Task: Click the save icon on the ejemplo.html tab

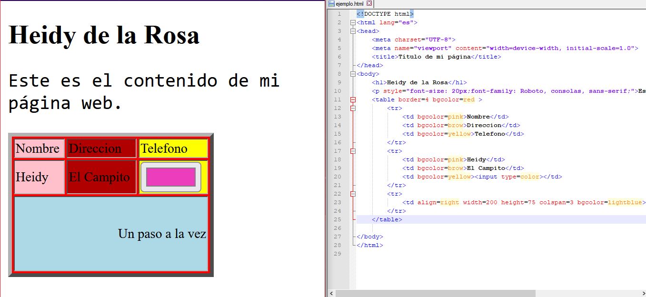Action: (331, 3)
